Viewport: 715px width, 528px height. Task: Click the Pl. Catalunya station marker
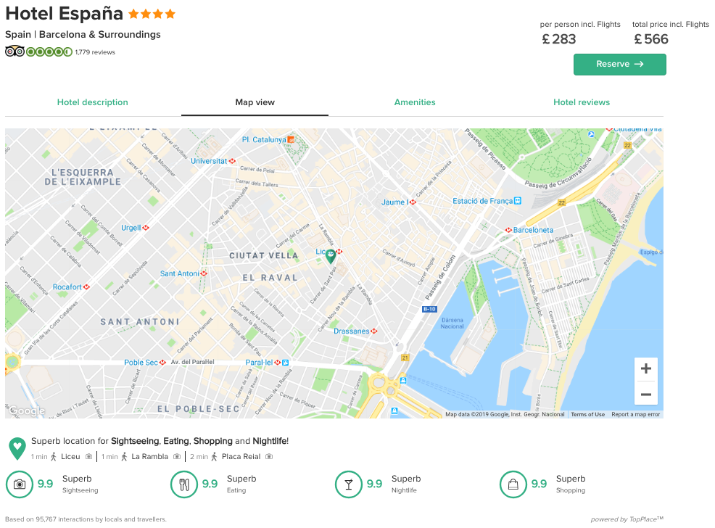point(291,139)
